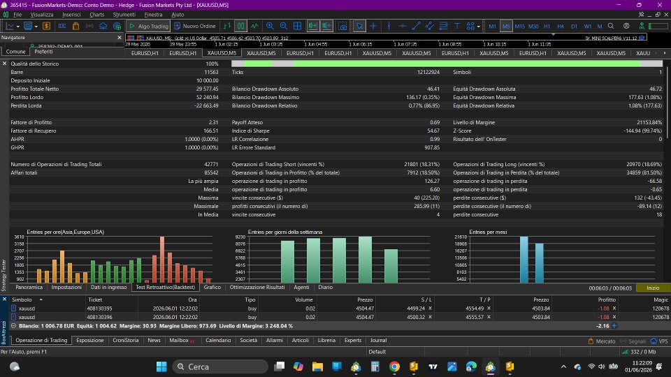Open the shopping bag Market icon
The image size is (671, 377).
click(x=75, y=26)
